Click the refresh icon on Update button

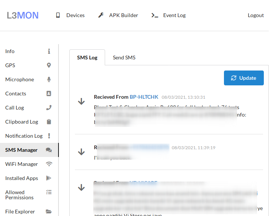pos(234,78)
